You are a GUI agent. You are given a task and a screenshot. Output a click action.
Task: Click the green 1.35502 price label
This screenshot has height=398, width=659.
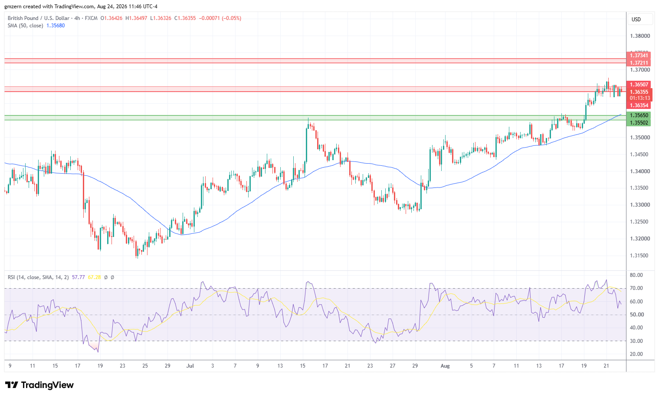click(639, 123)
